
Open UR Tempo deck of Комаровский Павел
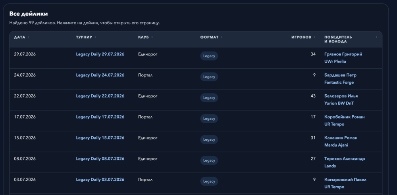pyautogui.click(x=334, y=187)
